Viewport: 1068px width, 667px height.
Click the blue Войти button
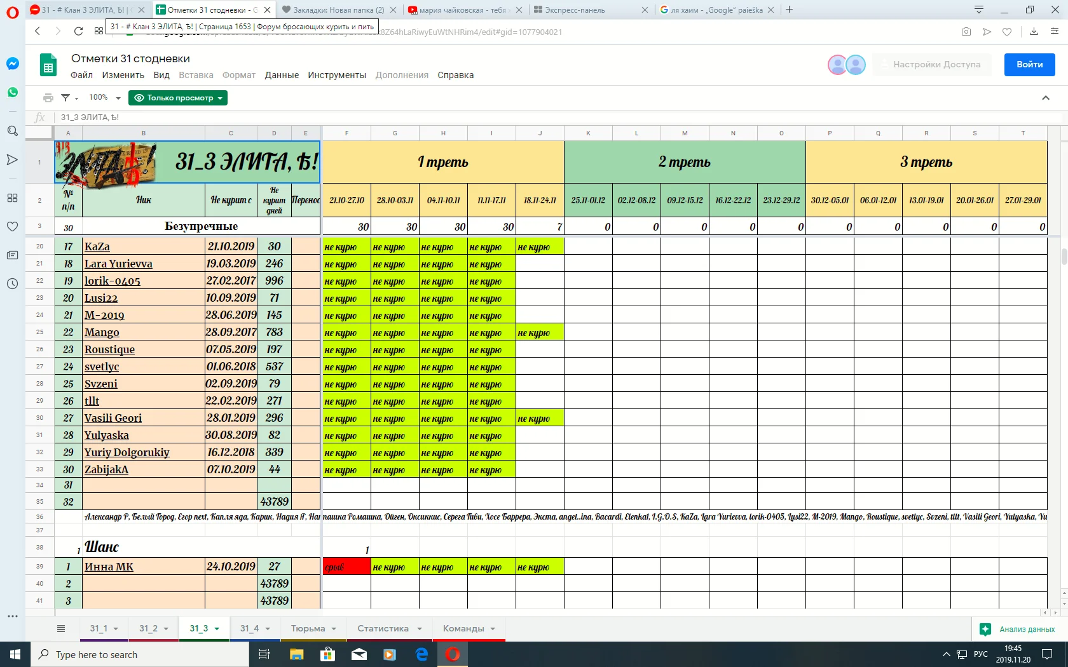1029,64
